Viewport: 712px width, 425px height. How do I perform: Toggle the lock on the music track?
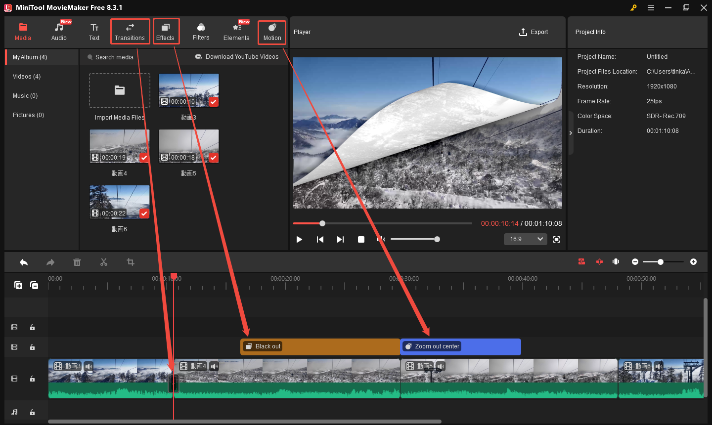click(32, 412)
